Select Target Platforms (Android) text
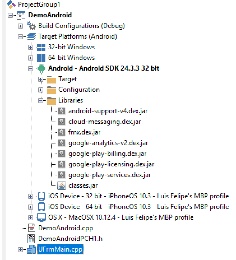 coord(78,37)
